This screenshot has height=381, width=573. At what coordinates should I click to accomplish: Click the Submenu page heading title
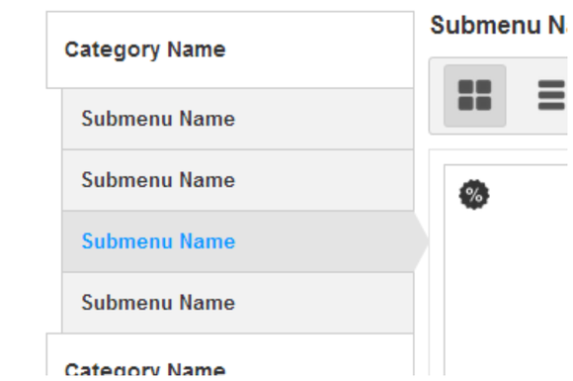tap(499, 25)
